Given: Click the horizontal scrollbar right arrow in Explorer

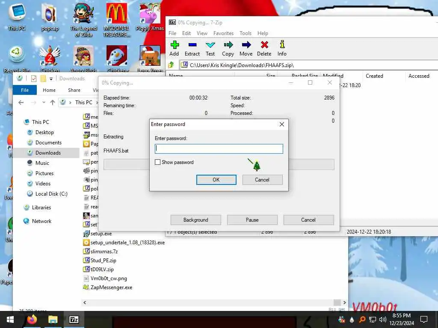Looking at the screenshot, I should (x=345, y=303).
